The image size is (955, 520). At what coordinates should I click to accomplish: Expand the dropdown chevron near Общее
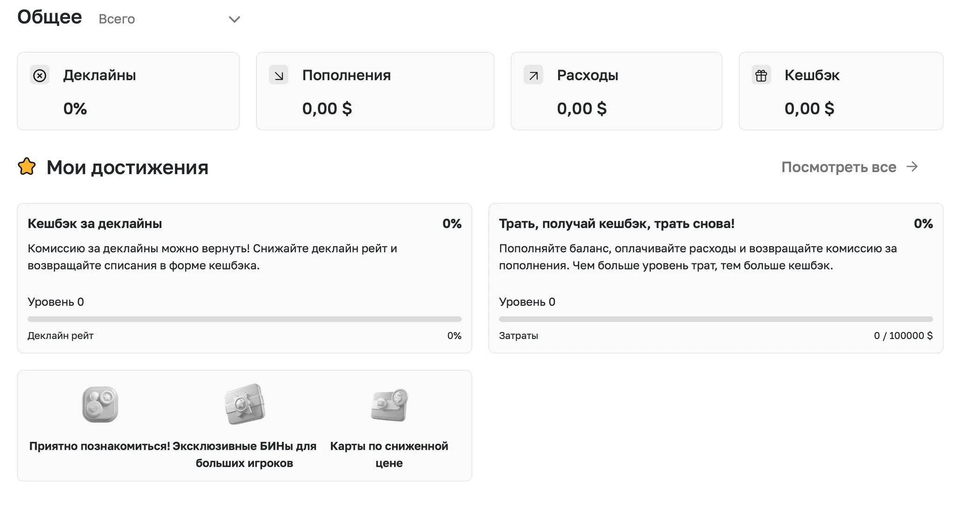click(234, 19)
